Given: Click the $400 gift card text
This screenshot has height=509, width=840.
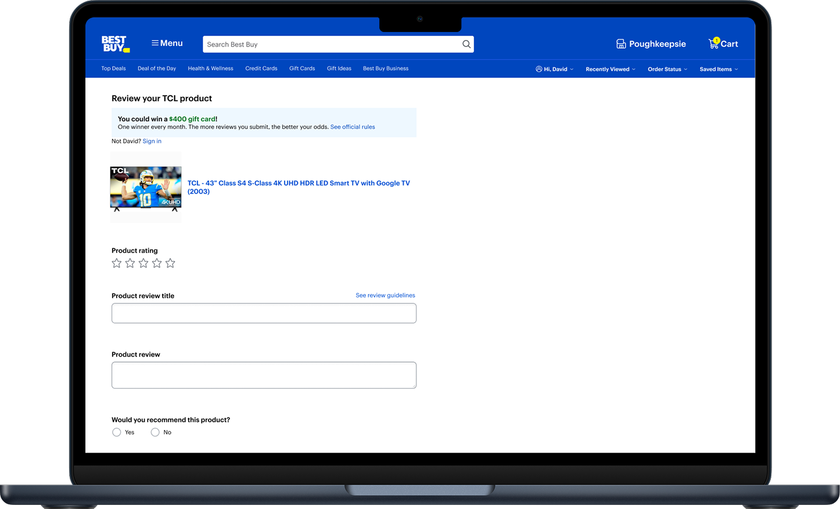Looking at the screenshot, I should (x=192, y=119).
